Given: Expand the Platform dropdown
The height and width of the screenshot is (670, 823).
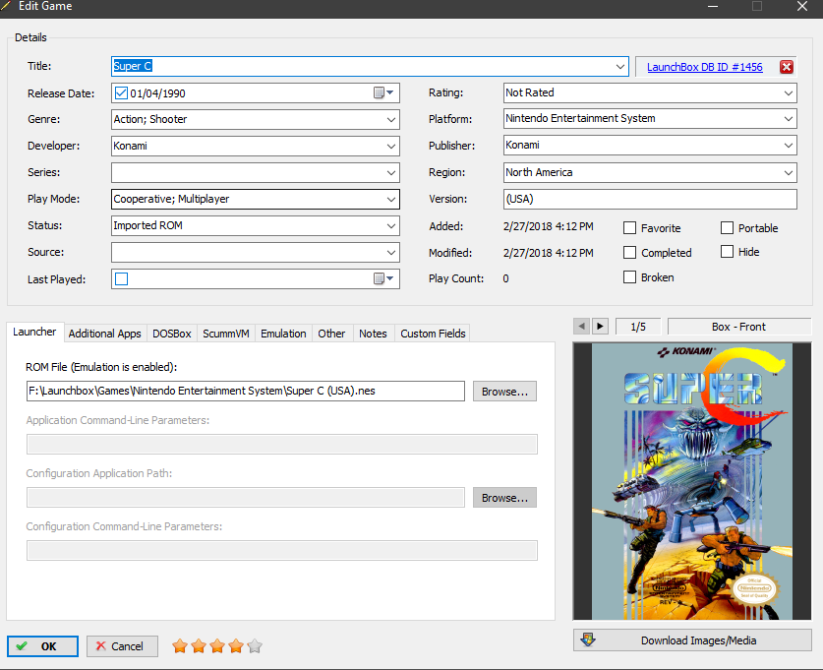Looking at the screenshot, I should pyautogui.click(x=789, y=119).
